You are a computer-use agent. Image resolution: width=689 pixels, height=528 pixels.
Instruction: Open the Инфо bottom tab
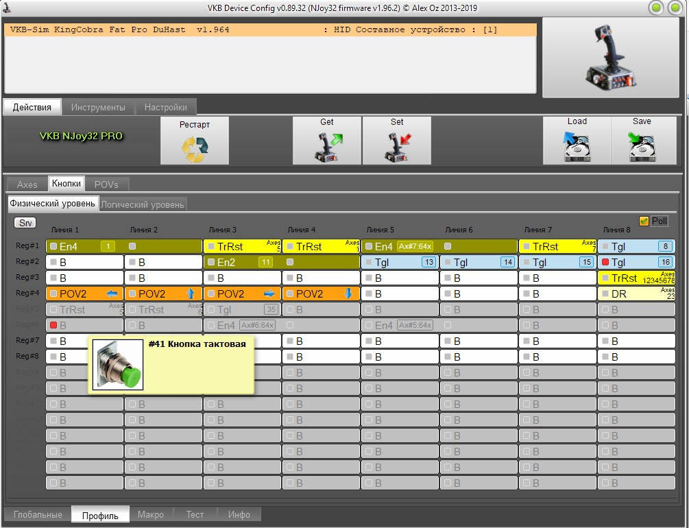[x=239, y=514]
